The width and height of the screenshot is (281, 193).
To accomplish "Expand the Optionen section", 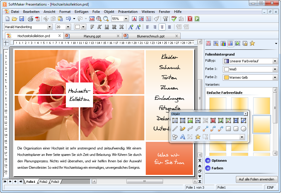I will tap(208, 161).
